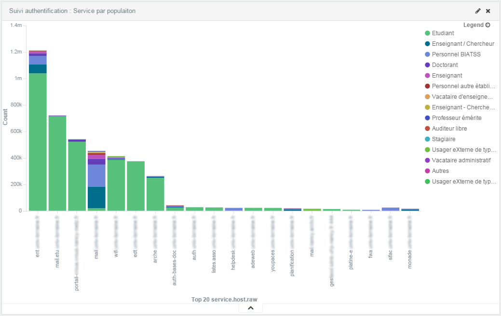501x316 pixels.
Task: Collapse the Legend using its arrow icon
Action: [487, 25]
